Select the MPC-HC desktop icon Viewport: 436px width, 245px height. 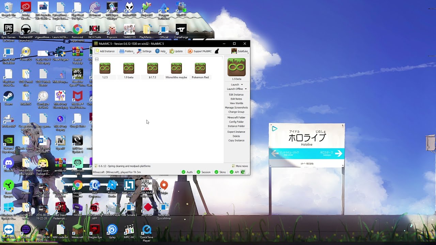tap(129, 231)
